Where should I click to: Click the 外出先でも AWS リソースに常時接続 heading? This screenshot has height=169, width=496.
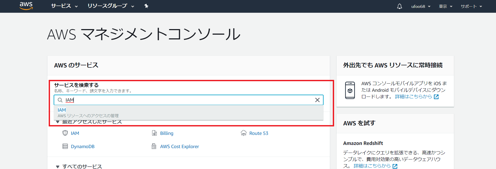coord(393,65)
